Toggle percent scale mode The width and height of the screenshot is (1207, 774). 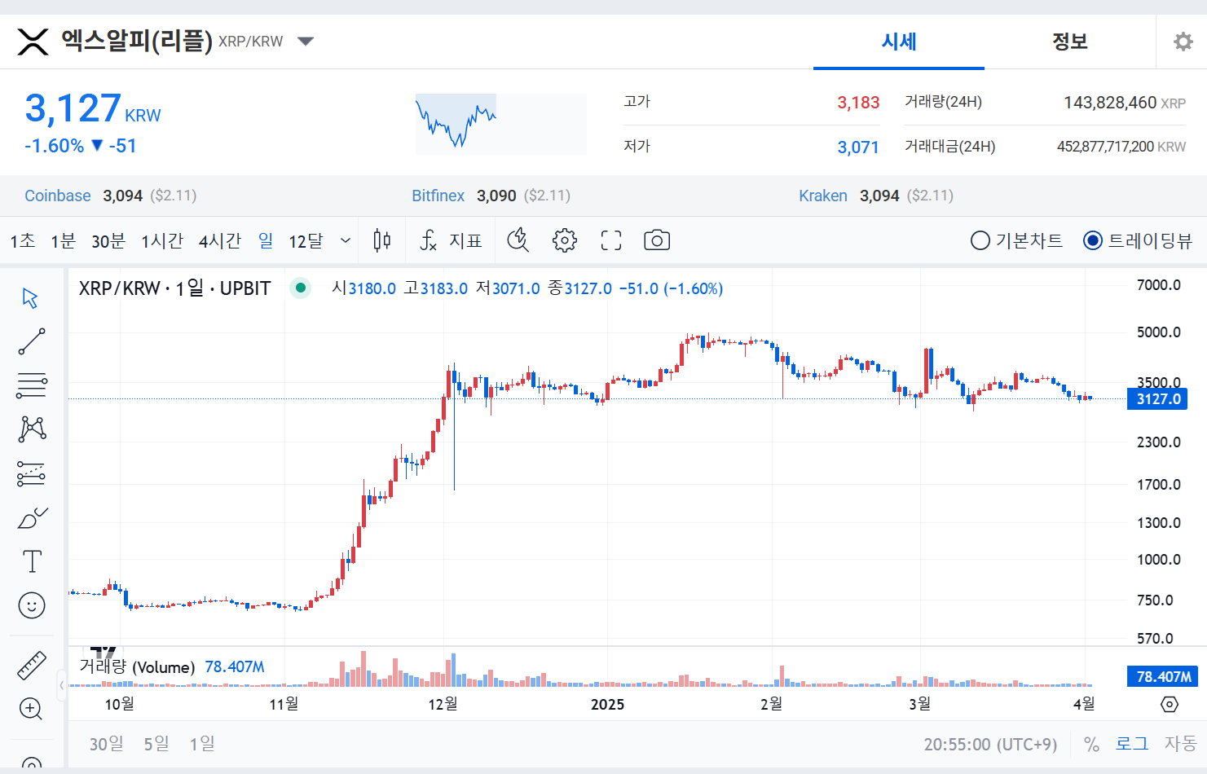(x=1091, y=744)
